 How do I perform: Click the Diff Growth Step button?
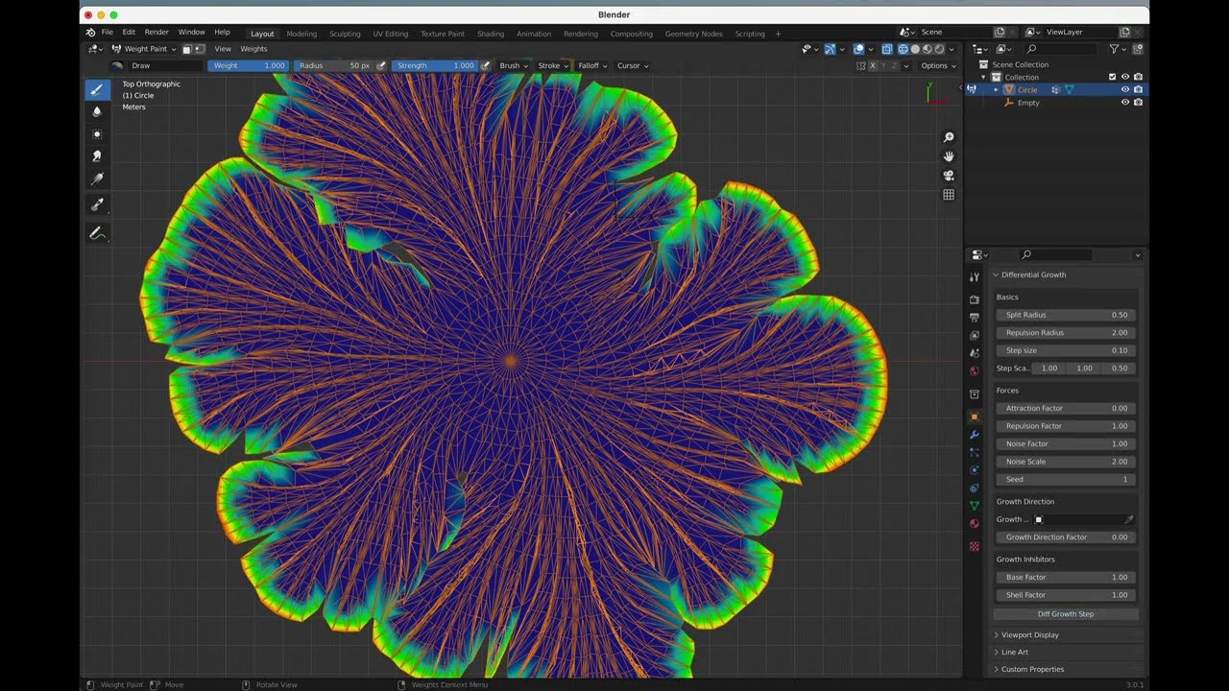[1066, 613]
